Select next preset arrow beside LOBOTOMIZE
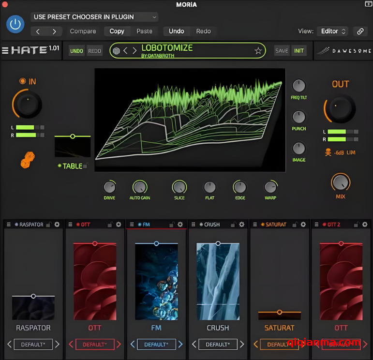This screenshot has height=360, width=373. click(x=134, y=50)
